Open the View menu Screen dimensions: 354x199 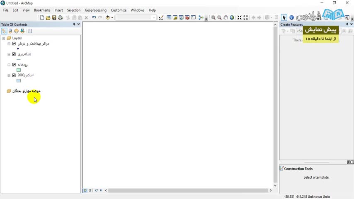26,10
